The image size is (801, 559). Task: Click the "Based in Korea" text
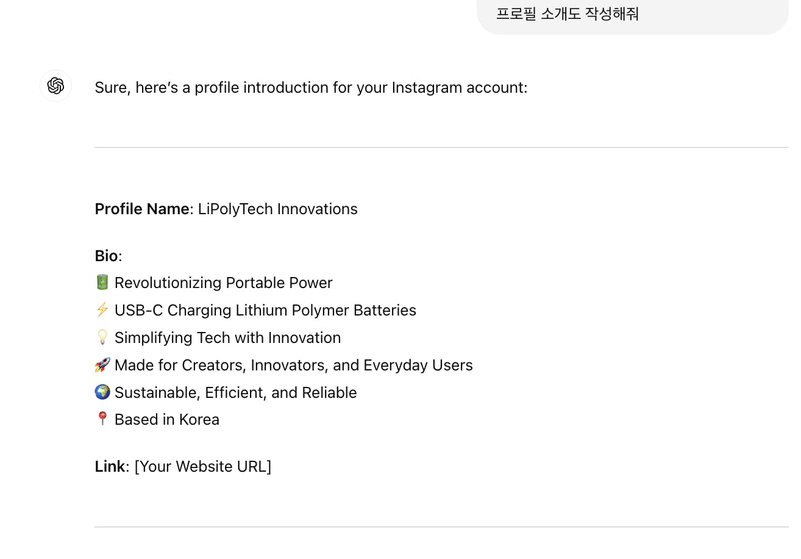[166, 419]
